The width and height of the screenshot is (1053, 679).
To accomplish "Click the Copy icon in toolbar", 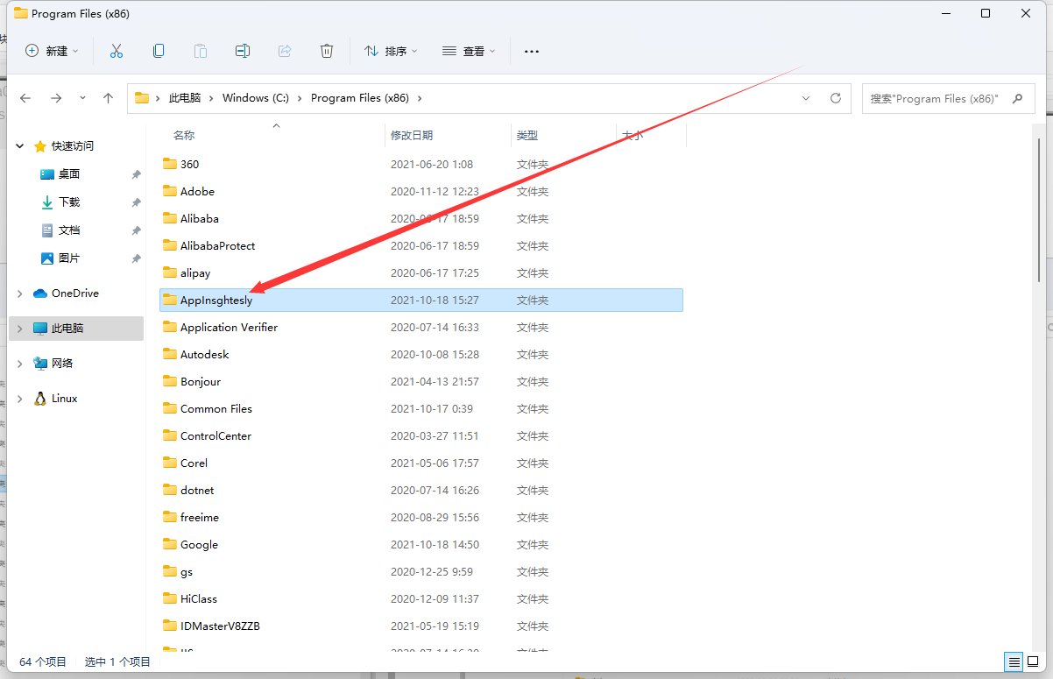I will coord(159,51).
